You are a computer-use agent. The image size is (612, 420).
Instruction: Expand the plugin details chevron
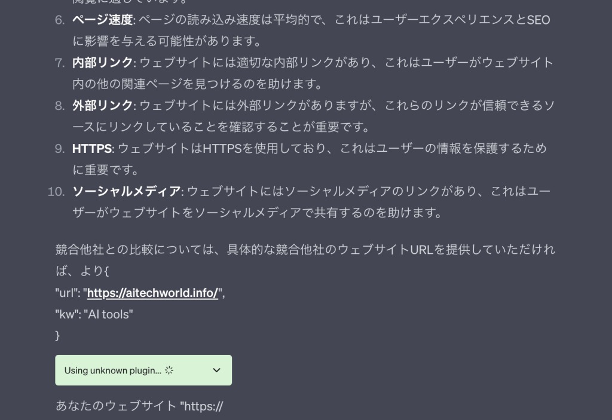[216, 370]
